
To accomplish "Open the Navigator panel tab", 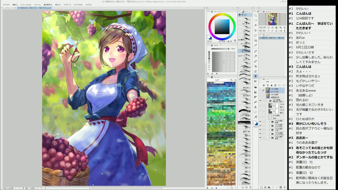I will tap(267, 11).
